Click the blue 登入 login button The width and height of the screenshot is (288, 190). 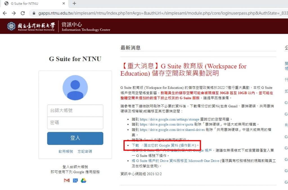(75, 138)
